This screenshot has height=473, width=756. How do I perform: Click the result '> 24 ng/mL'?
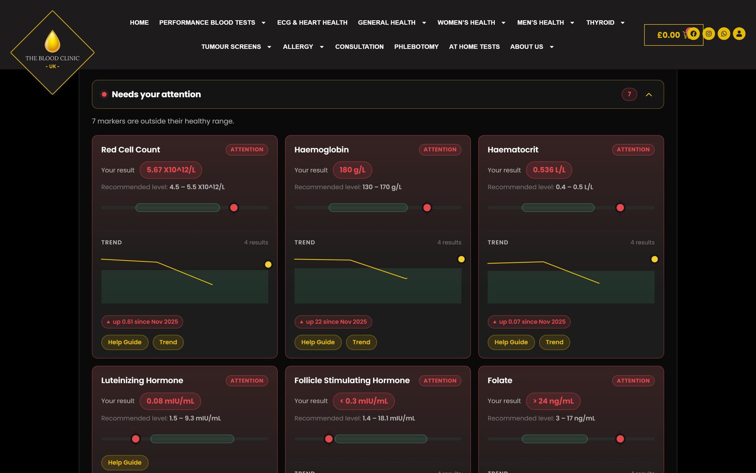click(553, 401)
